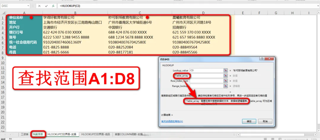Image resolution: width=320 pixels, height=140 pixels.
Task: Click cell 91020400746061360Y
Action: 75,42
